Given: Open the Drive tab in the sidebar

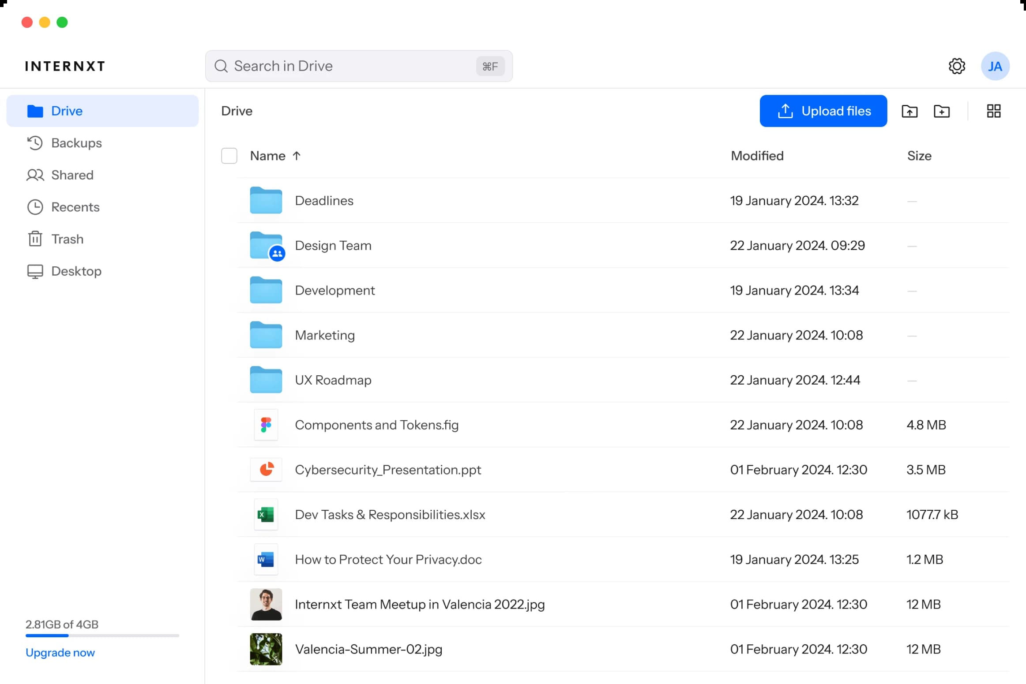Looking at the screenshot, I should pyautogui.click(x=67, y=111).
